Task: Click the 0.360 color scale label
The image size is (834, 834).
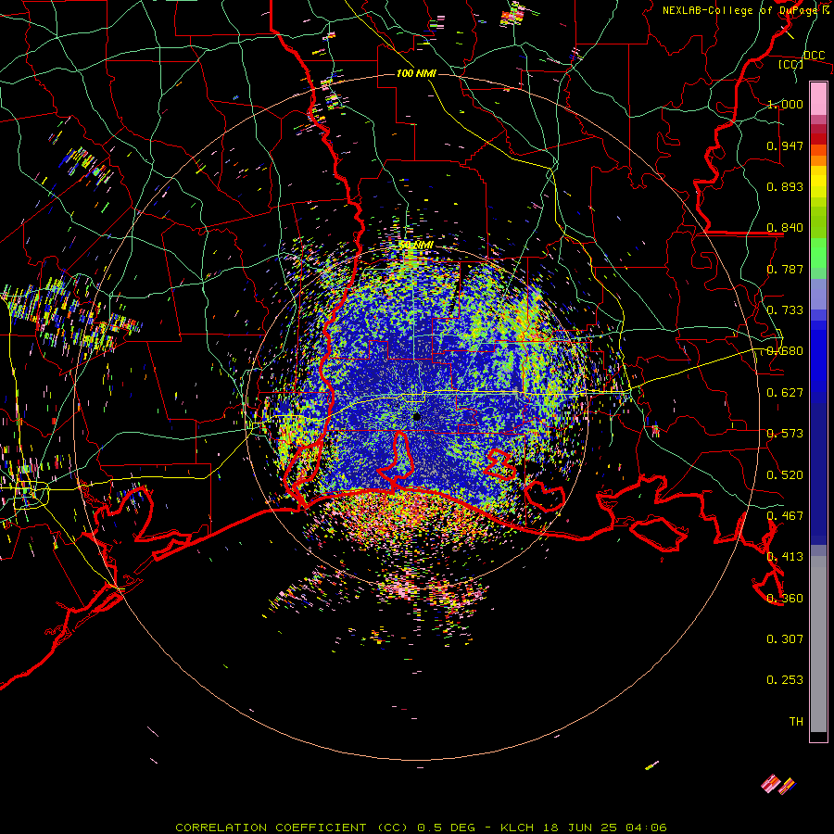Action: click(x=785, y=599)
